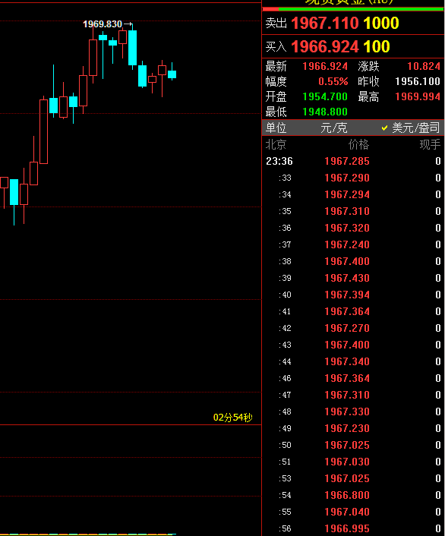The height and width of the screenshot is (536, 445).
Task: Select the :54 tick at 1966.800
Action: (x=353, y=495)
